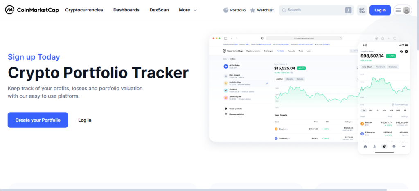The width and height of the screenshot is (419, 191).
Task: Open the QR code scanner icon
Action: 362,10
